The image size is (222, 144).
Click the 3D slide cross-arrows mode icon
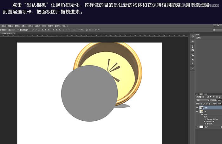[96, 30]
